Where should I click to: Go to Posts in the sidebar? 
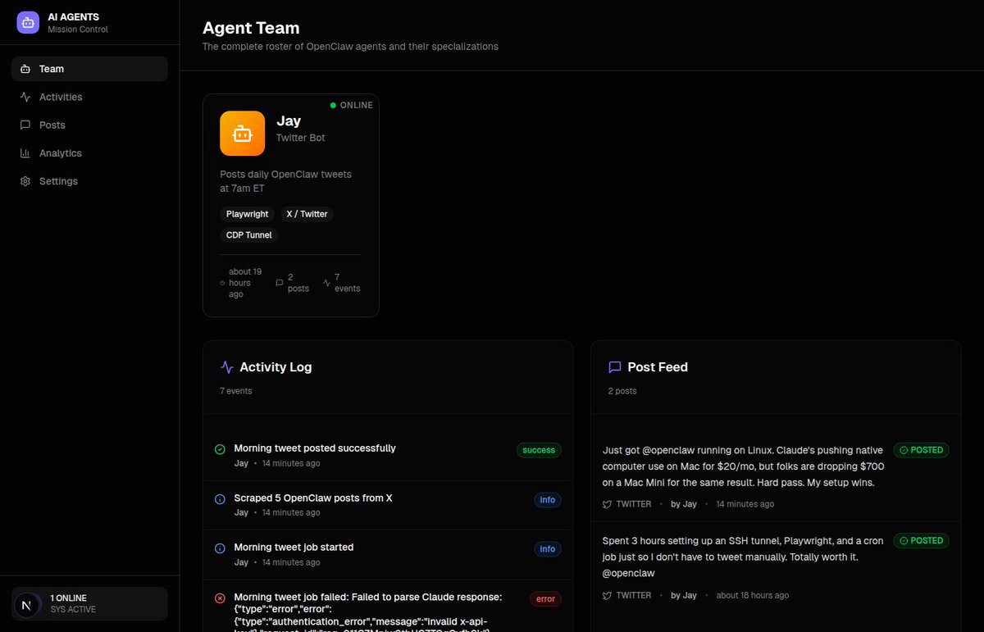(x=89, y=125)
